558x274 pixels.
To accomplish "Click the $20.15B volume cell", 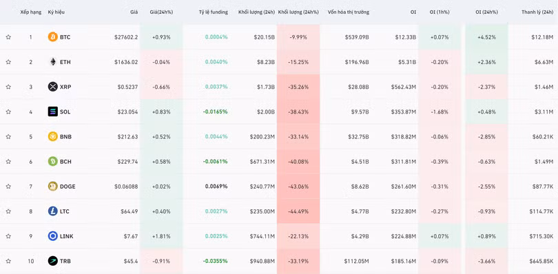I will (265, 37).
